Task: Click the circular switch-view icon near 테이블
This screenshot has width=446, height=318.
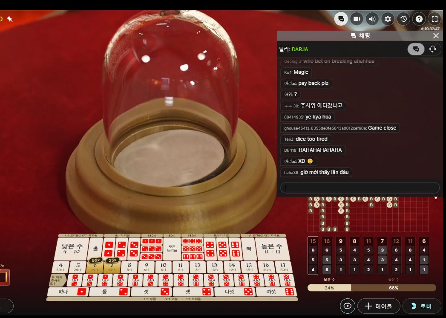Action: (x=347, y=306)
